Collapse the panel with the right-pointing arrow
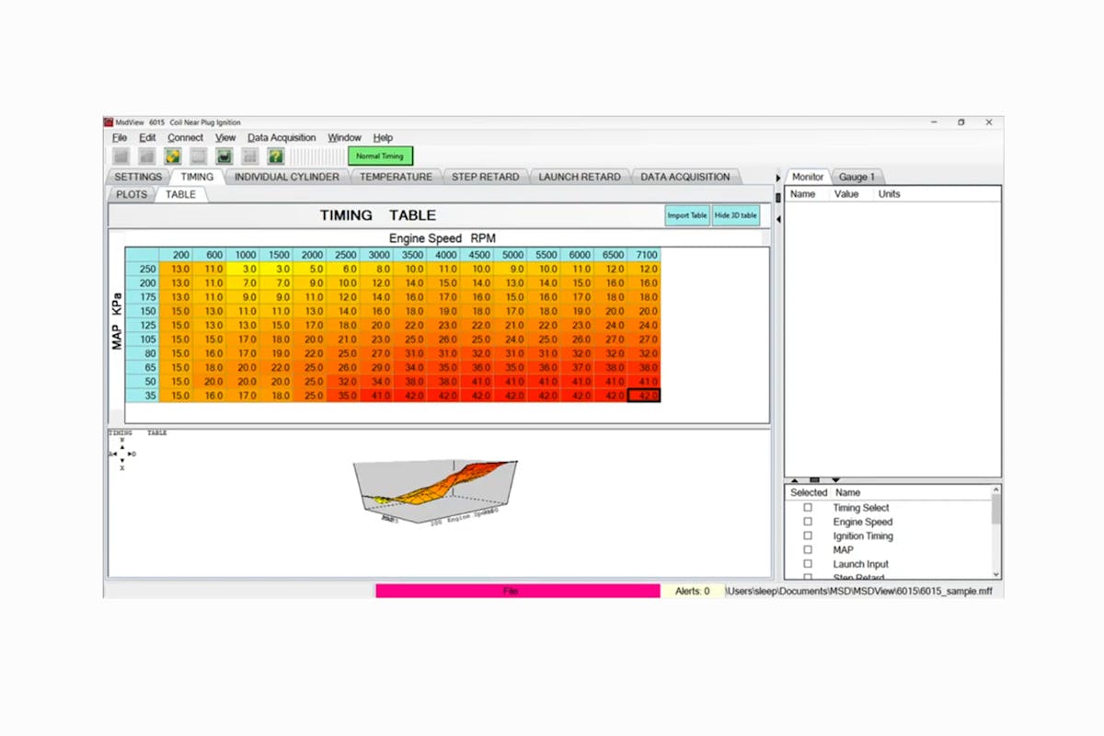1104x736 pixels. coord(778,178)
